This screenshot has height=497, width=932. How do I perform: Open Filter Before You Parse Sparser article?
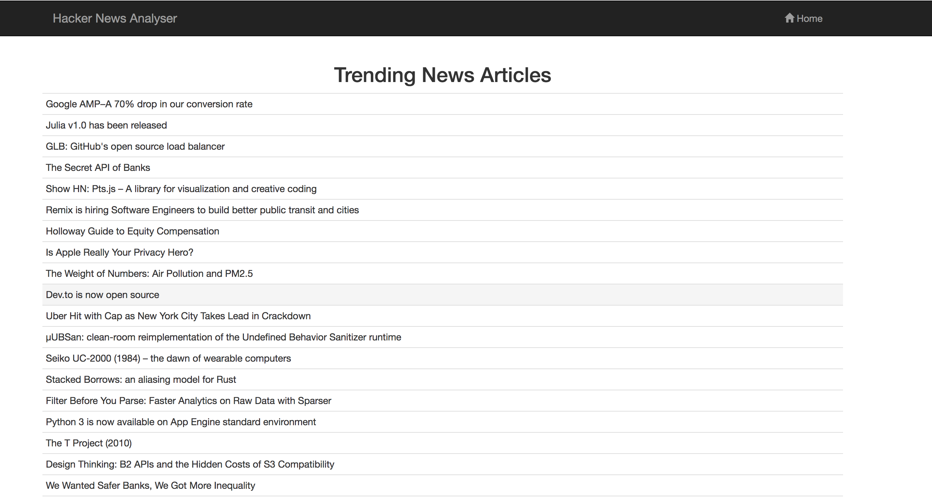442,401
